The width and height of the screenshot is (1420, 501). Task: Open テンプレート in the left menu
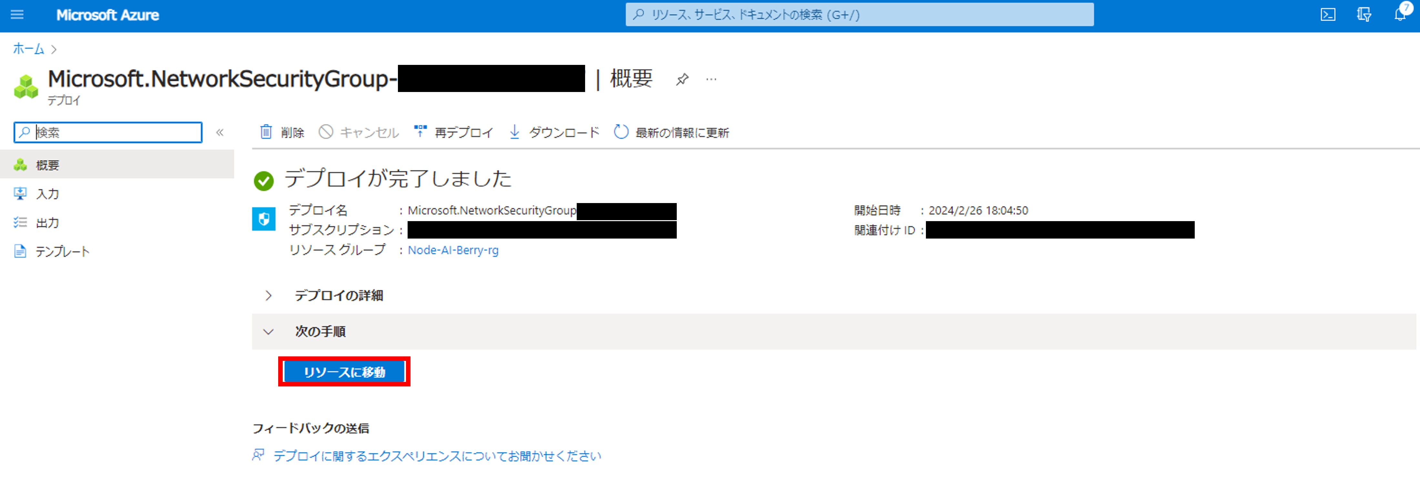pos(62,251)
